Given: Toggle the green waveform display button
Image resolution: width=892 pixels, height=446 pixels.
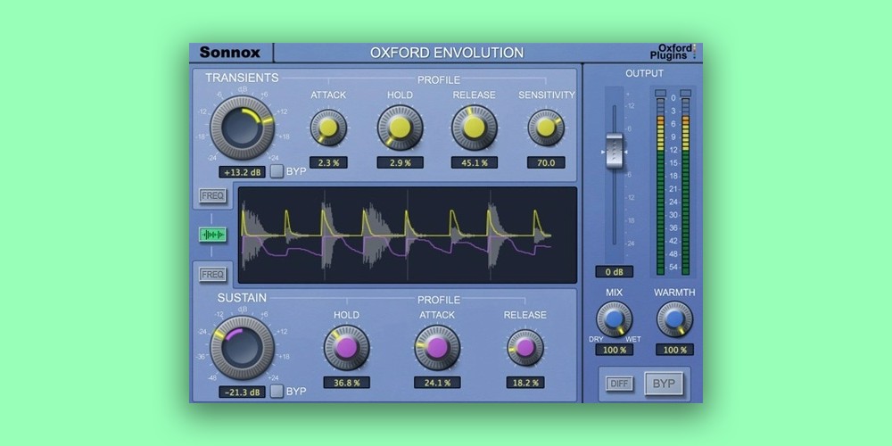Looking at the screenshot, I should point(213,235).
